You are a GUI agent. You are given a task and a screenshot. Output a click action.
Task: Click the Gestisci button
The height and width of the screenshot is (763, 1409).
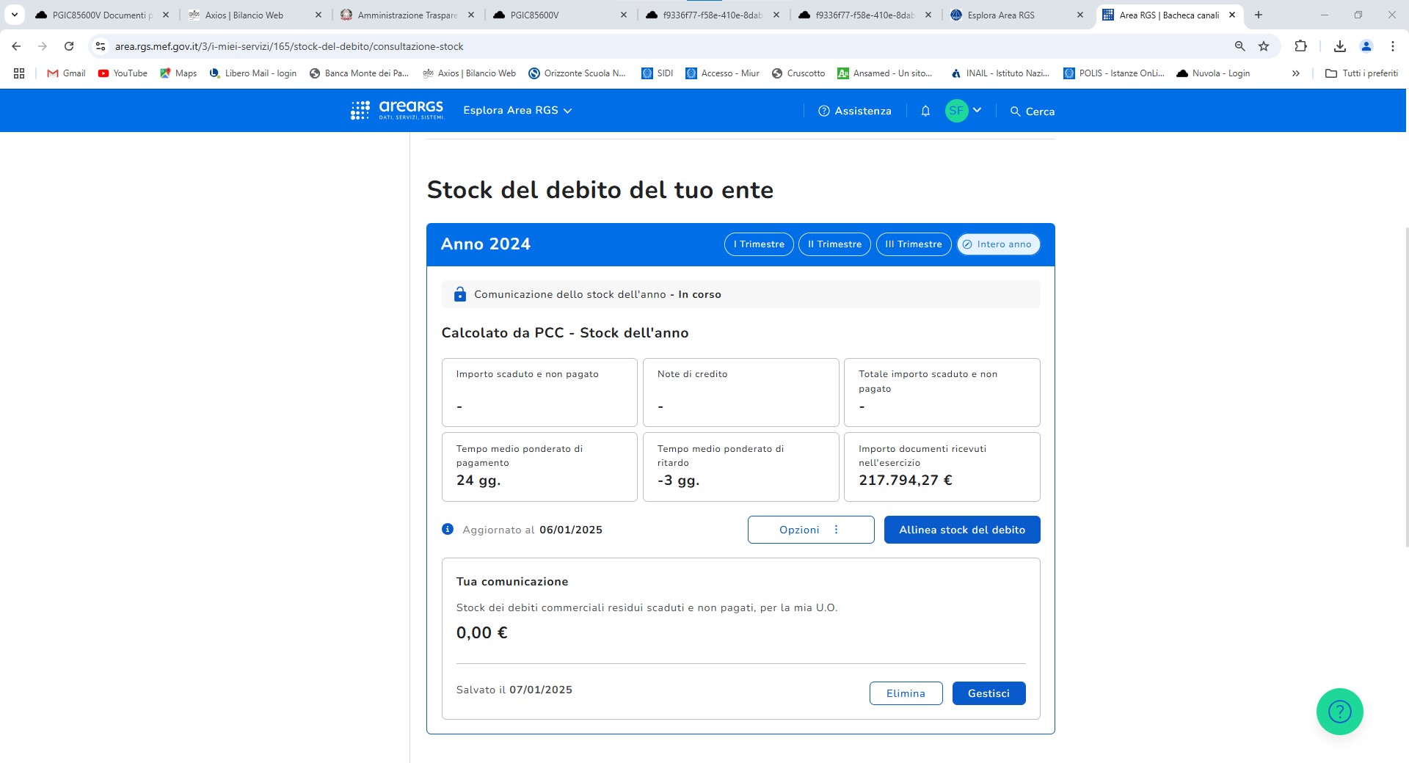988,693
